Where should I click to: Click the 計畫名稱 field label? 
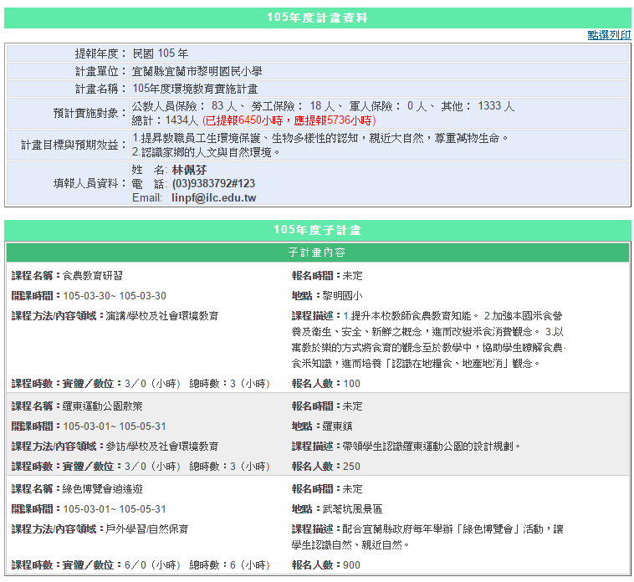(x=101, y=89)
